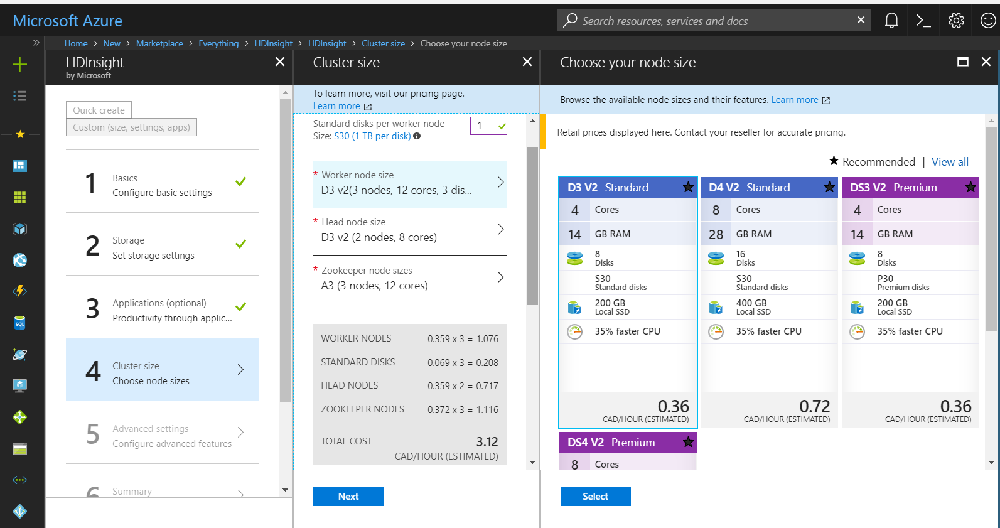
Task: Open the notifications bell icon
Action: point(891,21)
